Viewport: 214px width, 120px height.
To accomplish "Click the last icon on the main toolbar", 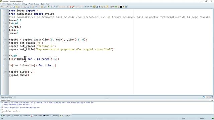I will tap(126, 7).
